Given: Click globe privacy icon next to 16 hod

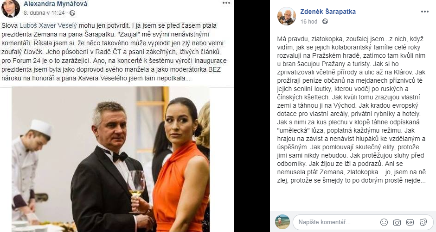Looking at the screenshot, I should [325, 21].
